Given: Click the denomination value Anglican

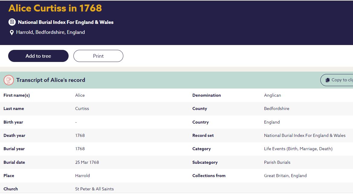Looking at the screenshot, I should [x=272, y=95].
